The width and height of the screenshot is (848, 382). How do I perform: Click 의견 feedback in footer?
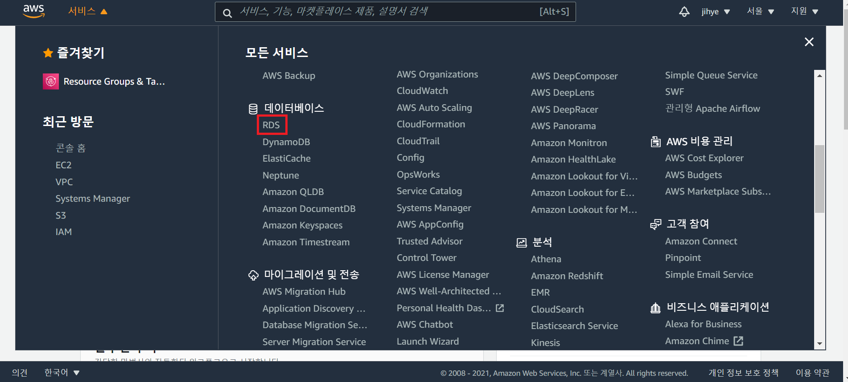coord(20,373)
